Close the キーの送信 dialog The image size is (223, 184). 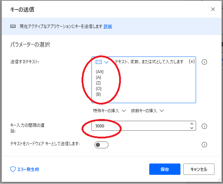[x=213, y=9]
